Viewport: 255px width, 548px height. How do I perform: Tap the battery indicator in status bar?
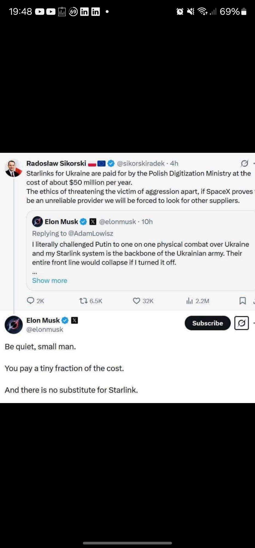pyautogui.click(x=244, y=12)
